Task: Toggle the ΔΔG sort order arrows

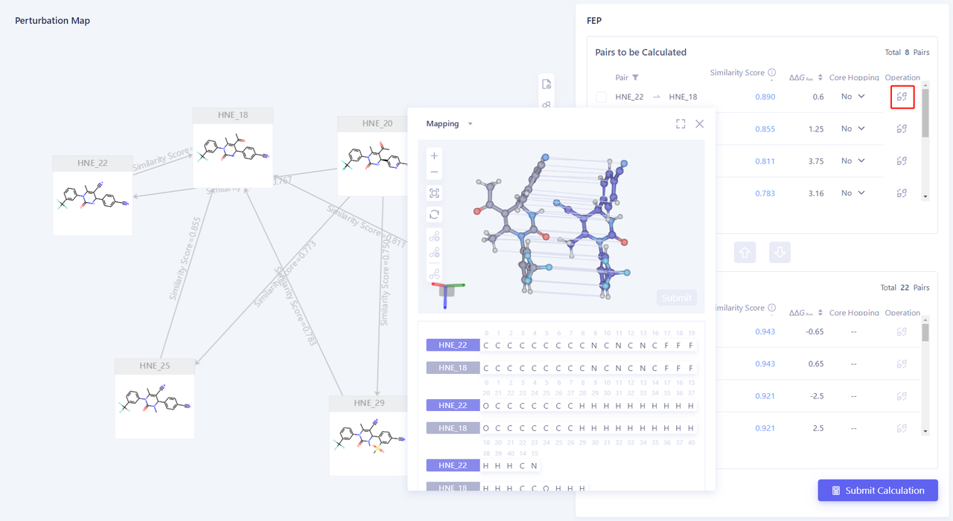Action: (820, 77)
